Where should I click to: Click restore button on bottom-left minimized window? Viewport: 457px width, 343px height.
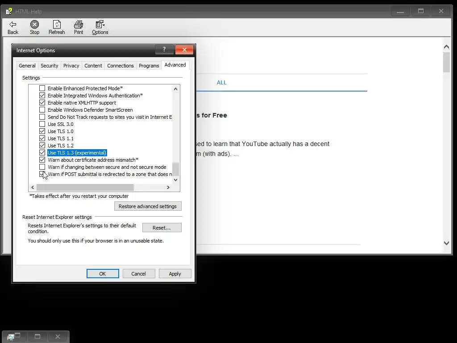pyautogui.click(x=37, y=336)
